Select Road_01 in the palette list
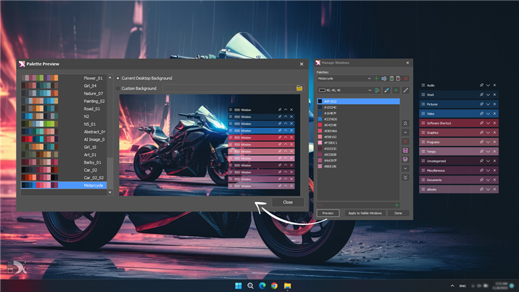 [64, 109]
